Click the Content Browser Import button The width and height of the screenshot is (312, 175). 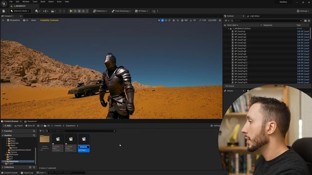click(x=19, y=126)
